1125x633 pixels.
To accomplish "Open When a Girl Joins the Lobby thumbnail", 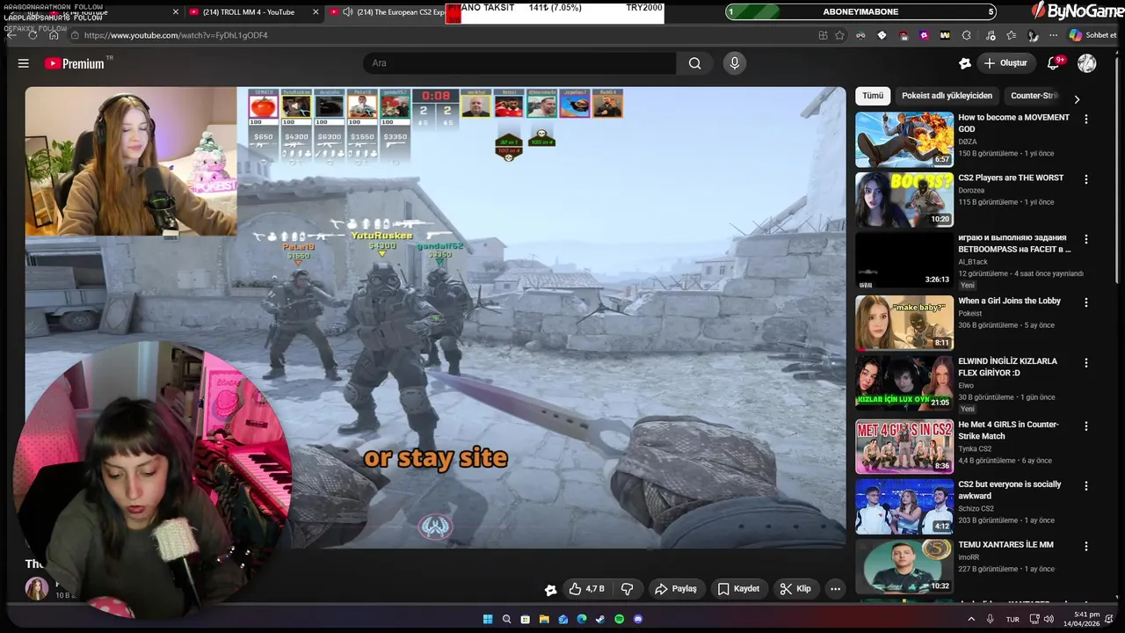I will (x=904, y=323).
